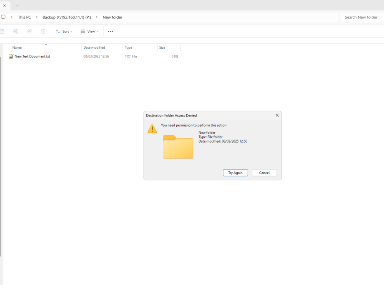Viewport: 384px width, 288px height.
Task: Focus the Search New folder box
Action: [362, 17]
